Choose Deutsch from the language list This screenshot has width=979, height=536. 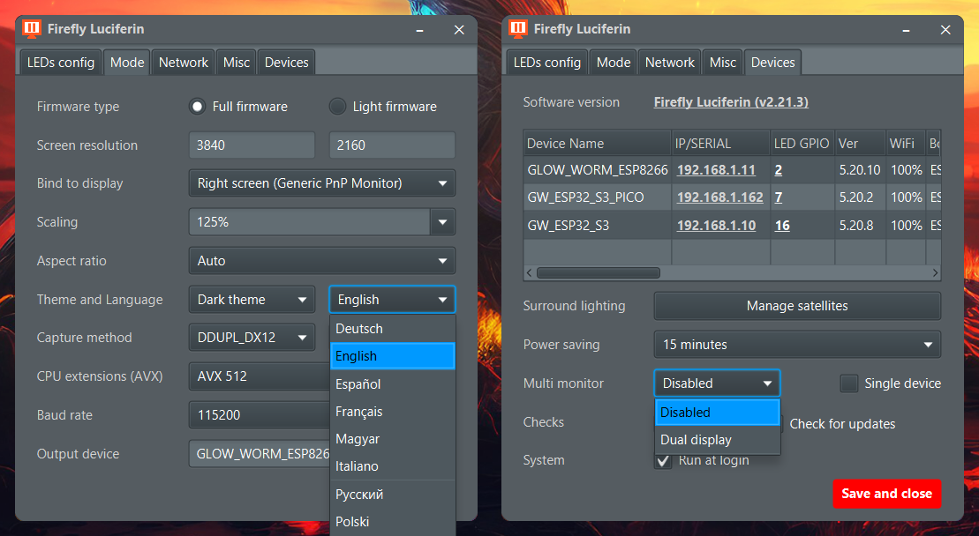pyautogui.click(x=392, y=329)
